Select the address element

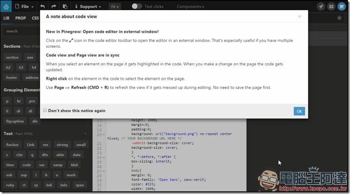pyautogui.click(x=32, y=78)
